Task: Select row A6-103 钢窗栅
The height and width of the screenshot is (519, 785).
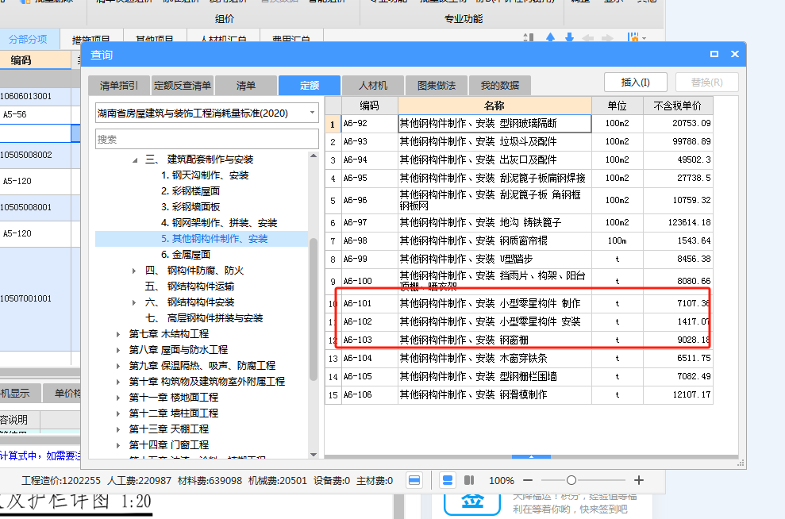Action: click(519, 340)
